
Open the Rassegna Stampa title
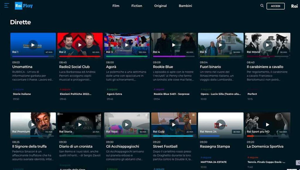215,146
